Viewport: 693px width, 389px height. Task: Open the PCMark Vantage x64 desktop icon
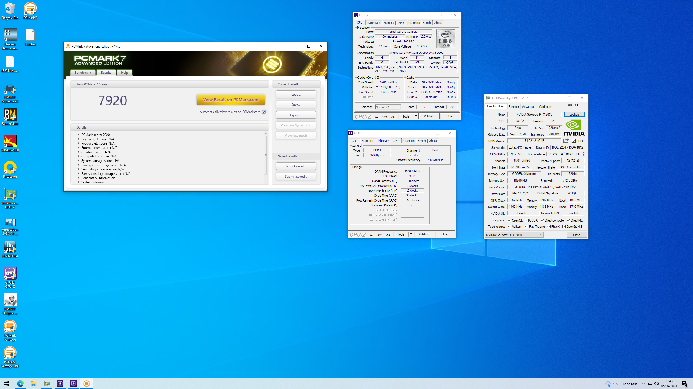pos(10,357)
